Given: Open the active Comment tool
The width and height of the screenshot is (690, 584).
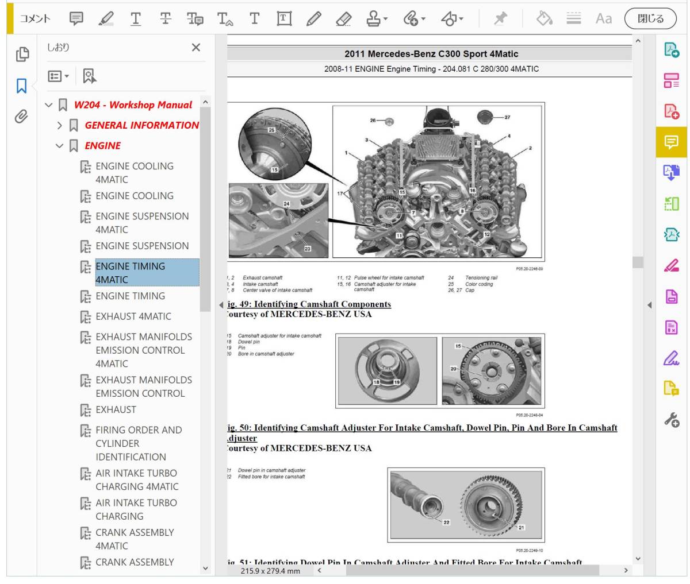Looking at the screenshot, I should 672,142.
